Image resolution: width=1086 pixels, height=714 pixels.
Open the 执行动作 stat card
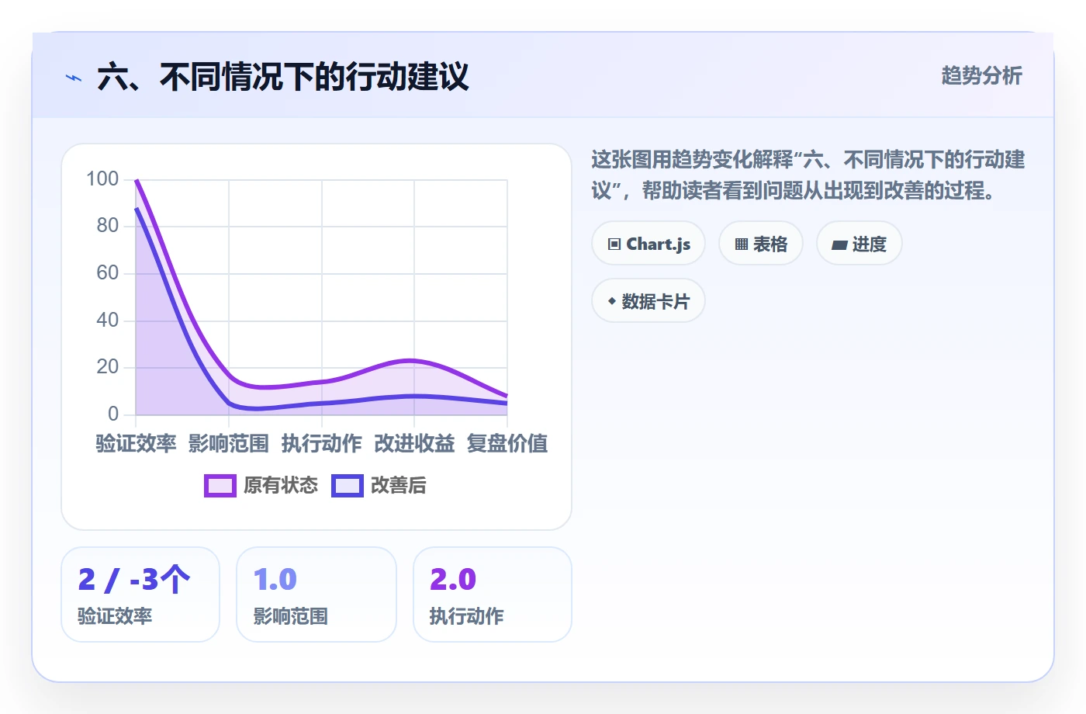[x=493, y=594]
